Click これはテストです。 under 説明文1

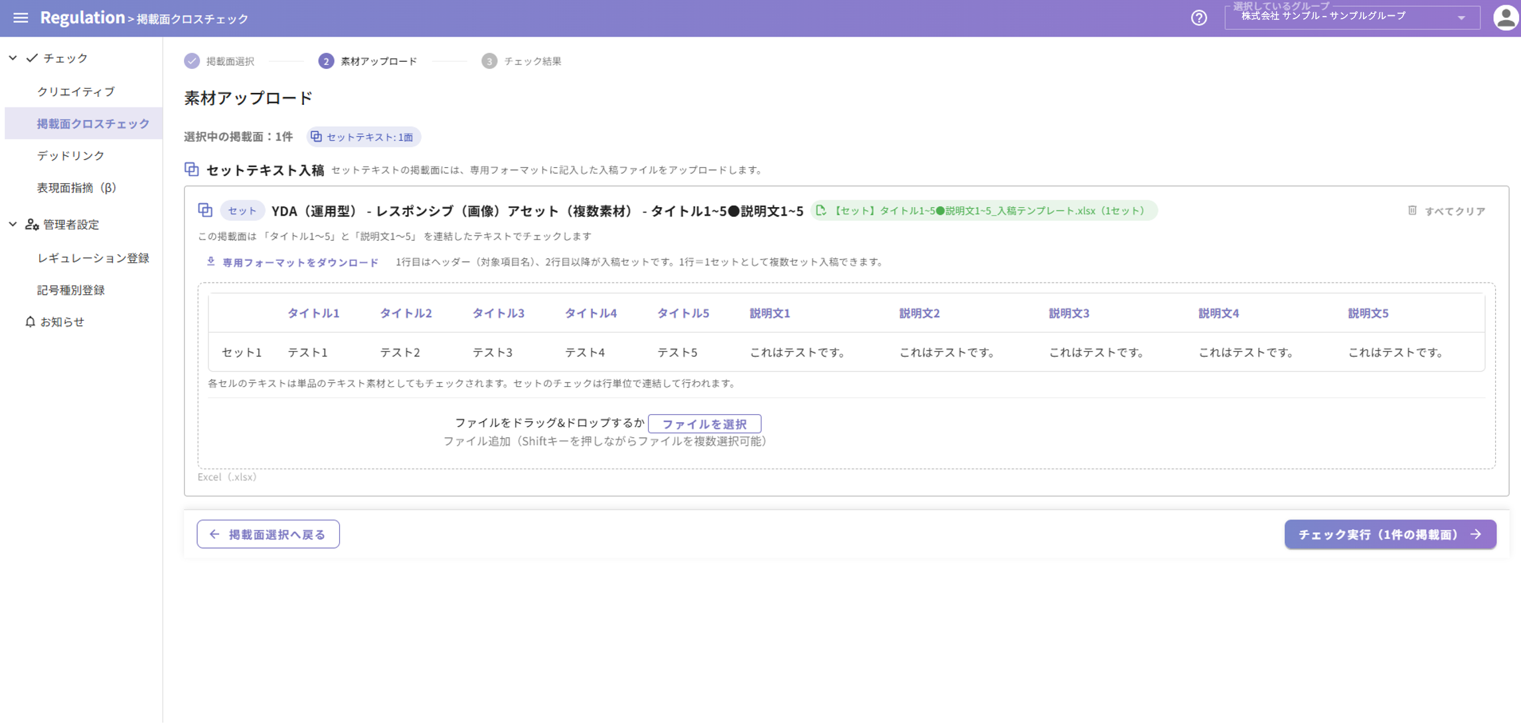(797, 352)
